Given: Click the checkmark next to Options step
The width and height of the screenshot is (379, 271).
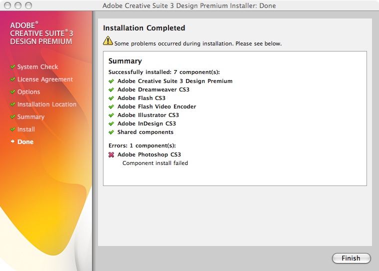Looking at the screenshot, I should click(13, 92).
